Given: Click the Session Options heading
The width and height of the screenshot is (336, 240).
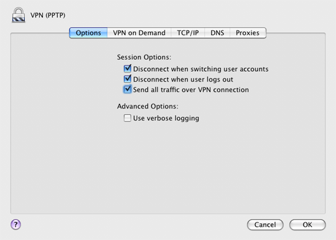Looking at the screenshot, I should 144,57.
